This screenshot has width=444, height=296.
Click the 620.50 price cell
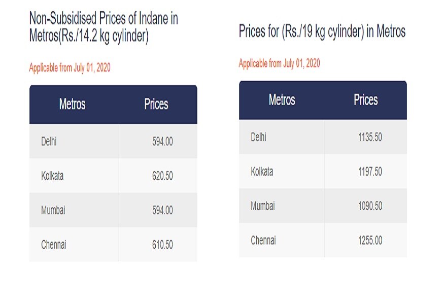158,176
